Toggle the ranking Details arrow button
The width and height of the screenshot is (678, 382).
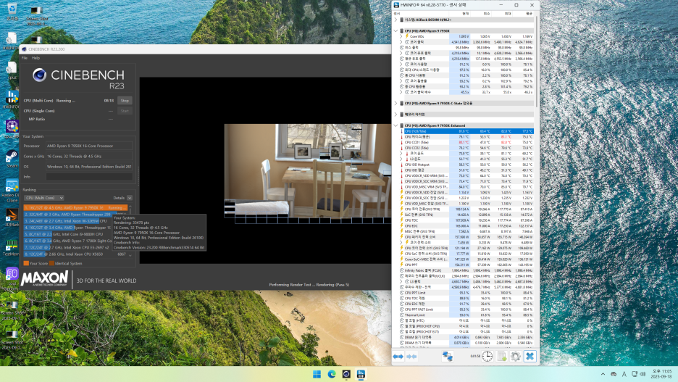(129, 198)
